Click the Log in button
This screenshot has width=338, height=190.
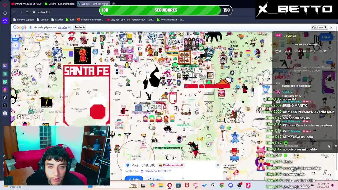[x=326, y=37]
